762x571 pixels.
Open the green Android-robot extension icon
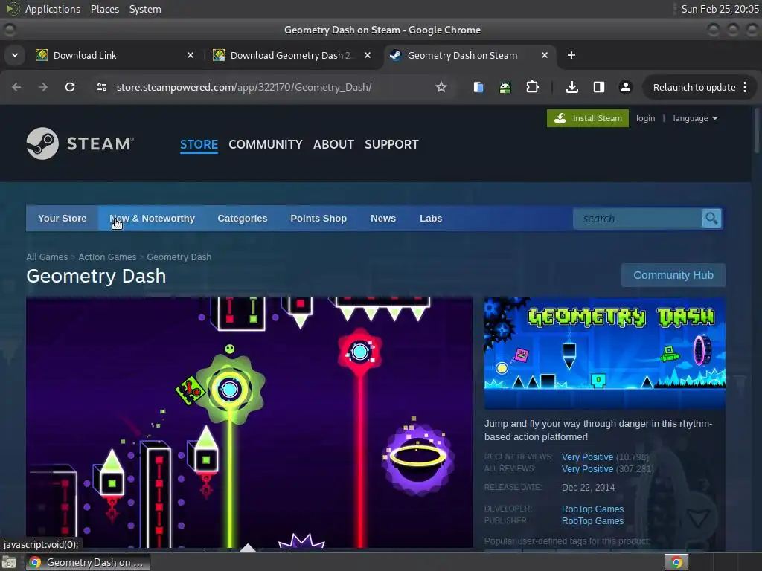tap(505, 87)
